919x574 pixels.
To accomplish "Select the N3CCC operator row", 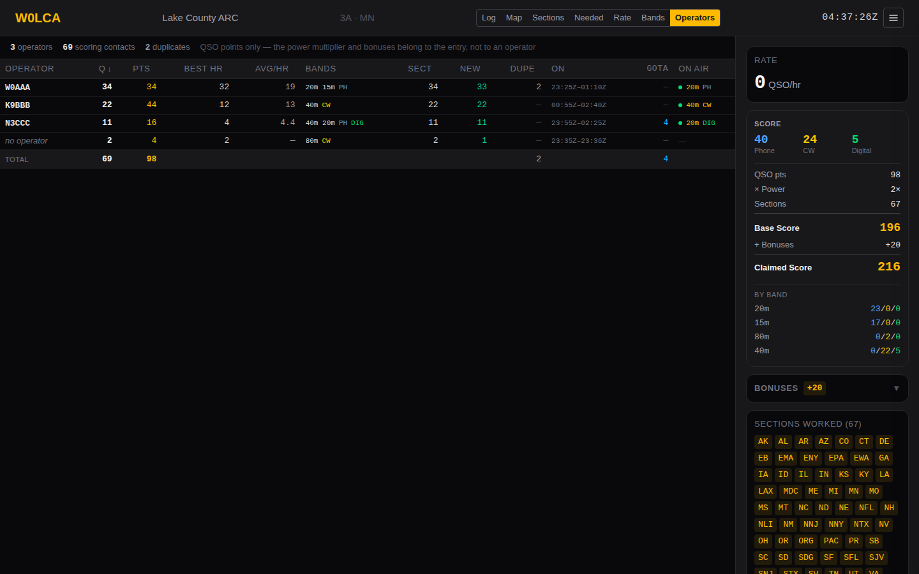I will click(368, 123).
